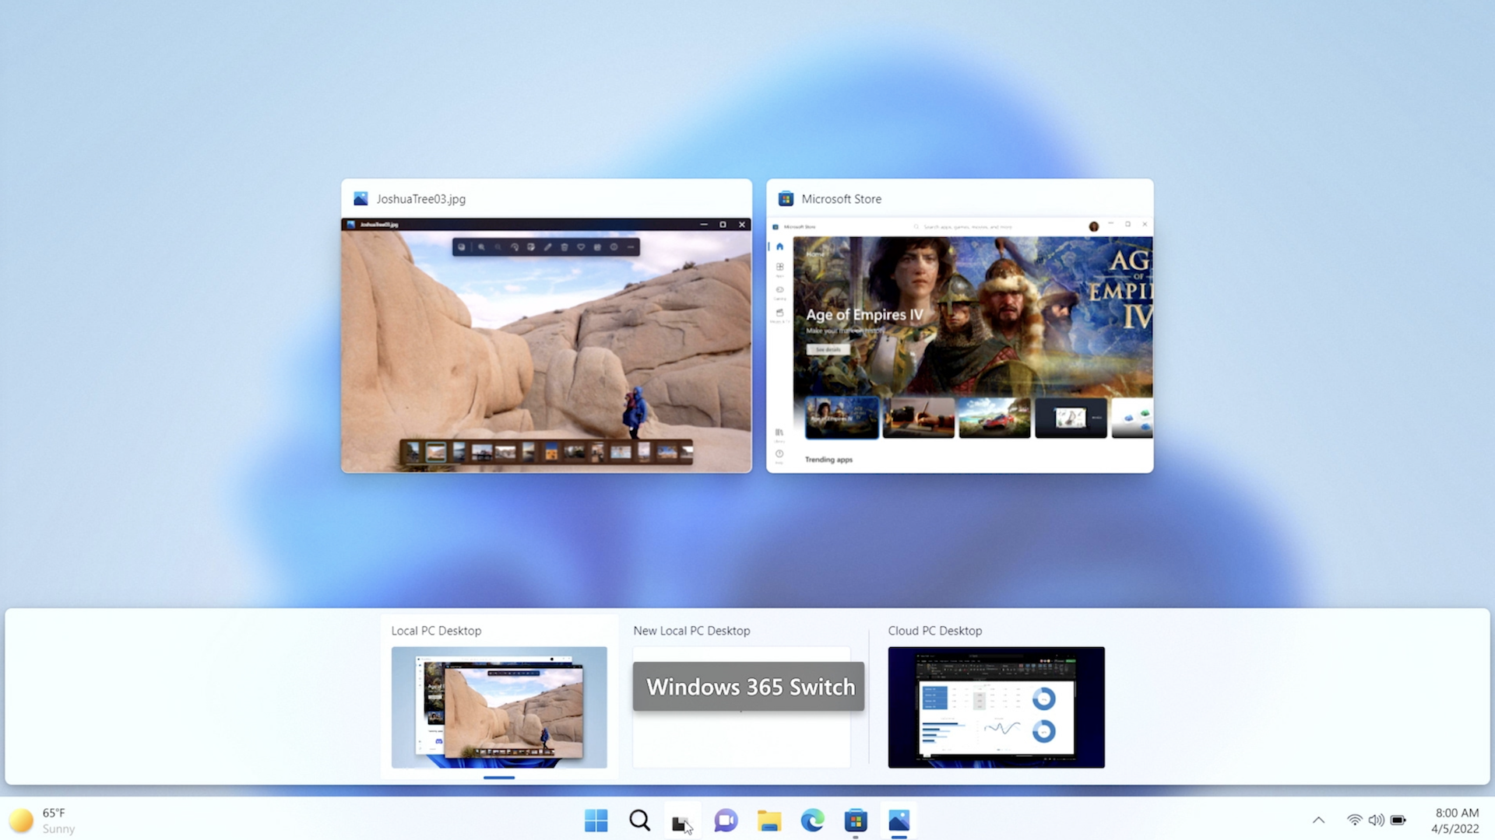Open Microsoft Store from taskbar

pyautogui.click(x=856, y=821)
